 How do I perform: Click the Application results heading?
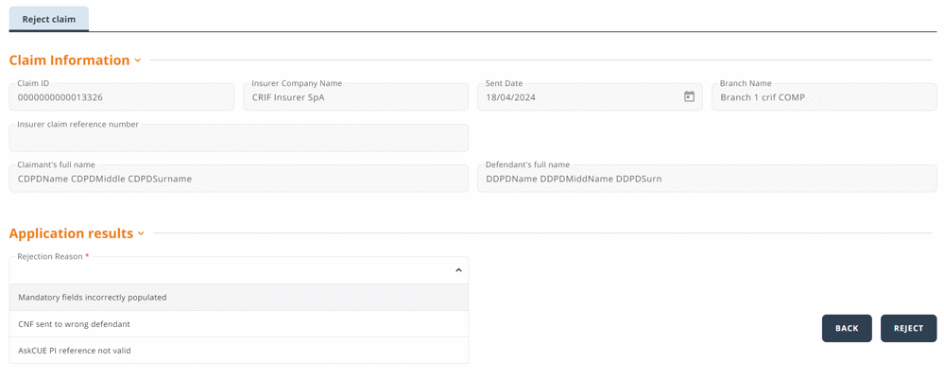[71, 233]
